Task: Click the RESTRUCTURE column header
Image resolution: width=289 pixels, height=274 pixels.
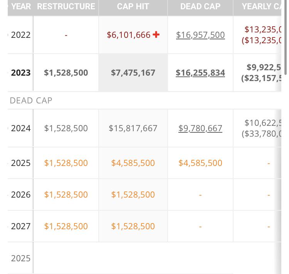Action: (66, 7)
